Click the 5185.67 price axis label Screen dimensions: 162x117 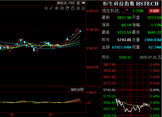pyautogui.click(x=92, y=48)
